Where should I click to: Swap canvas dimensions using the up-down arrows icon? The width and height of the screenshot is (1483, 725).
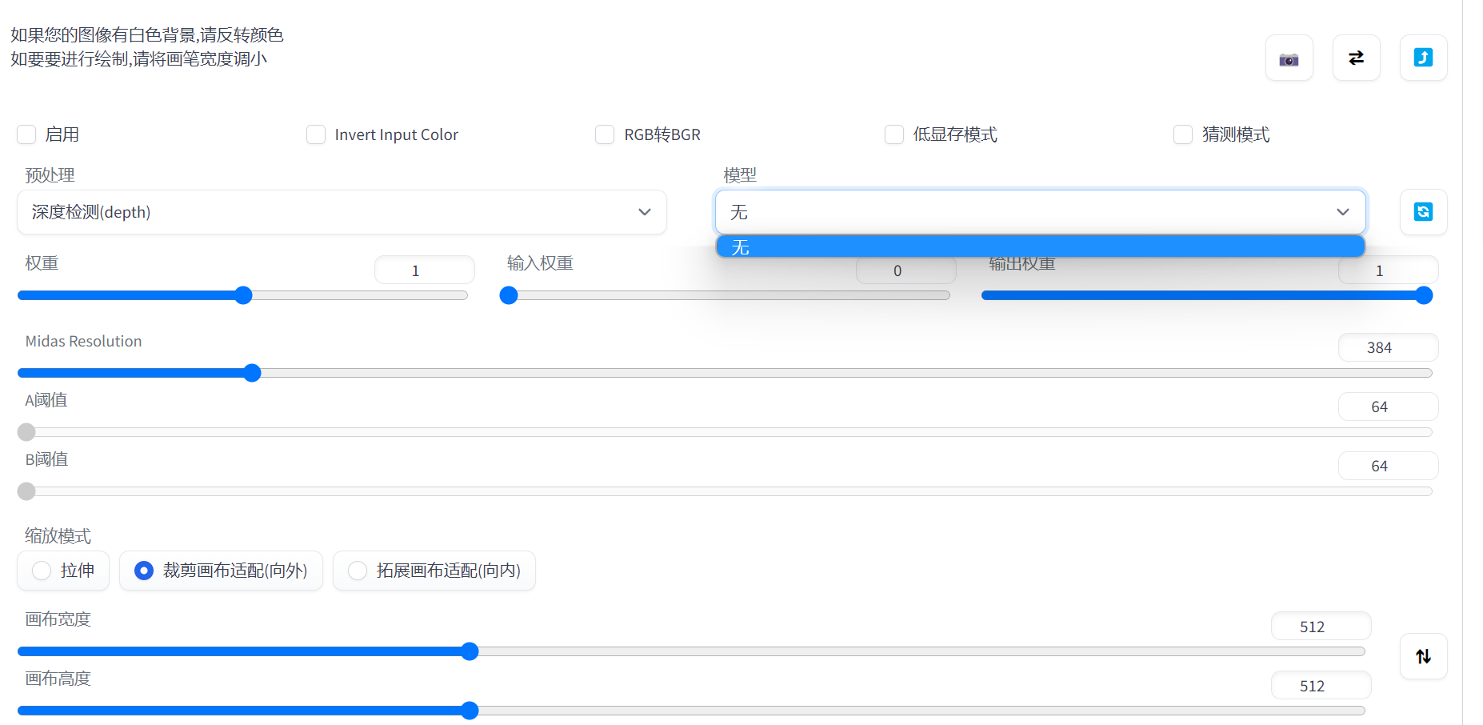point(1423,656)
